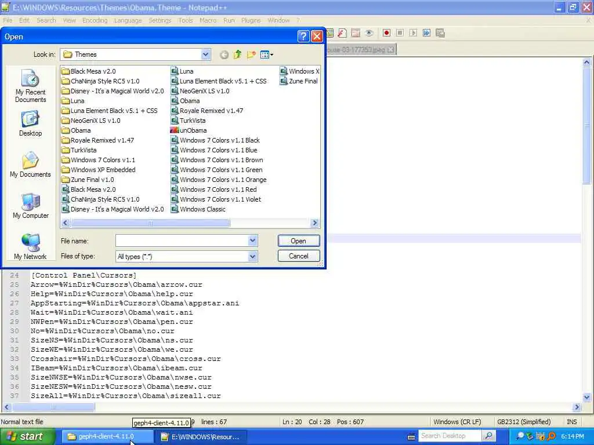Viewport: 594px width, 445px height.
Task: Click the Search Desktop field
Action: pyautogui.click(x=450, y=436)
